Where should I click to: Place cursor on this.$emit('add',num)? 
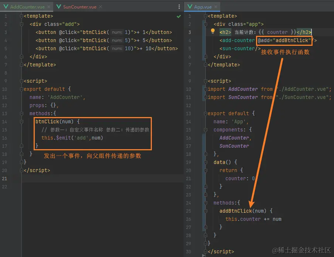pos(72,138)
